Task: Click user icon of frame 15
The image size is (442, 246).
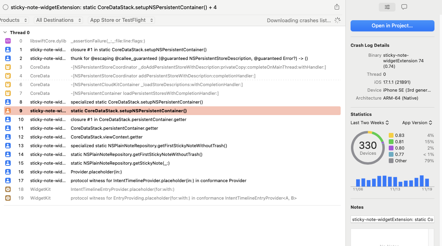Action: (8, 163)
